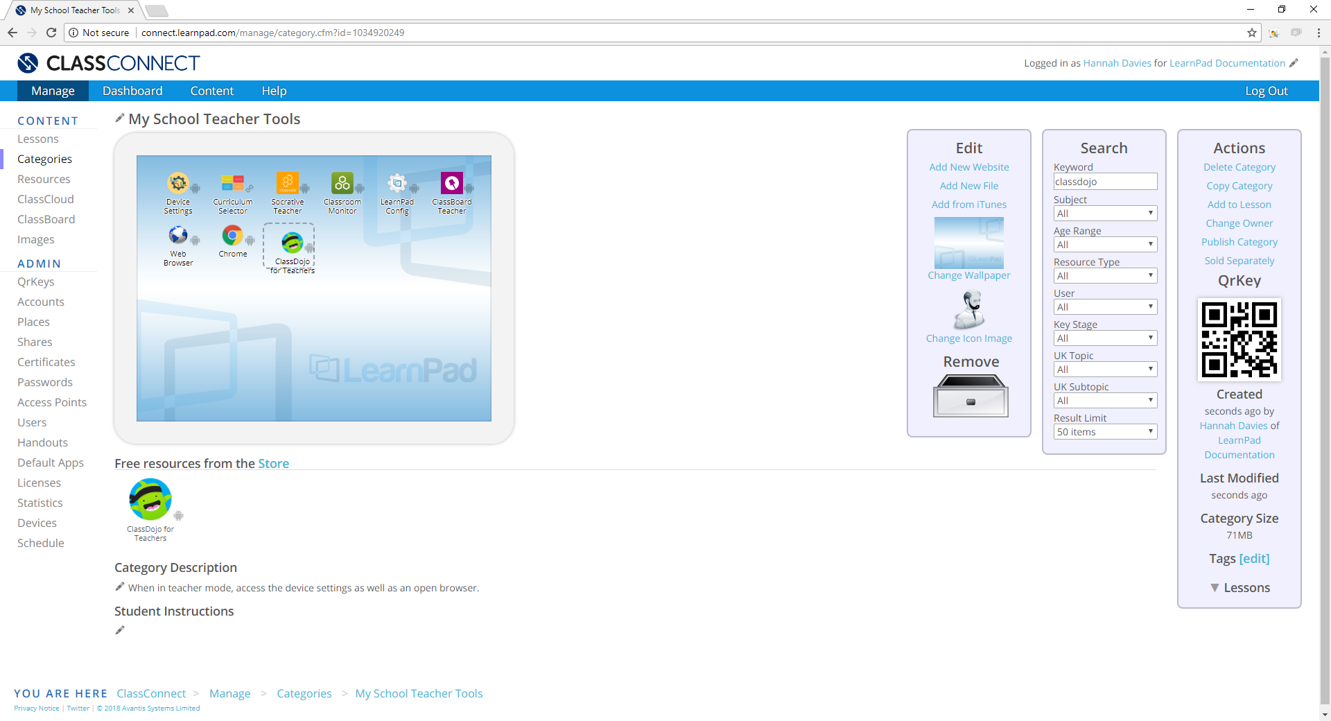Image resolution: width=1331 pixels, height=721 pixels.
Task: Open ClassCloud from the sidebar
Action: point(46,200)
